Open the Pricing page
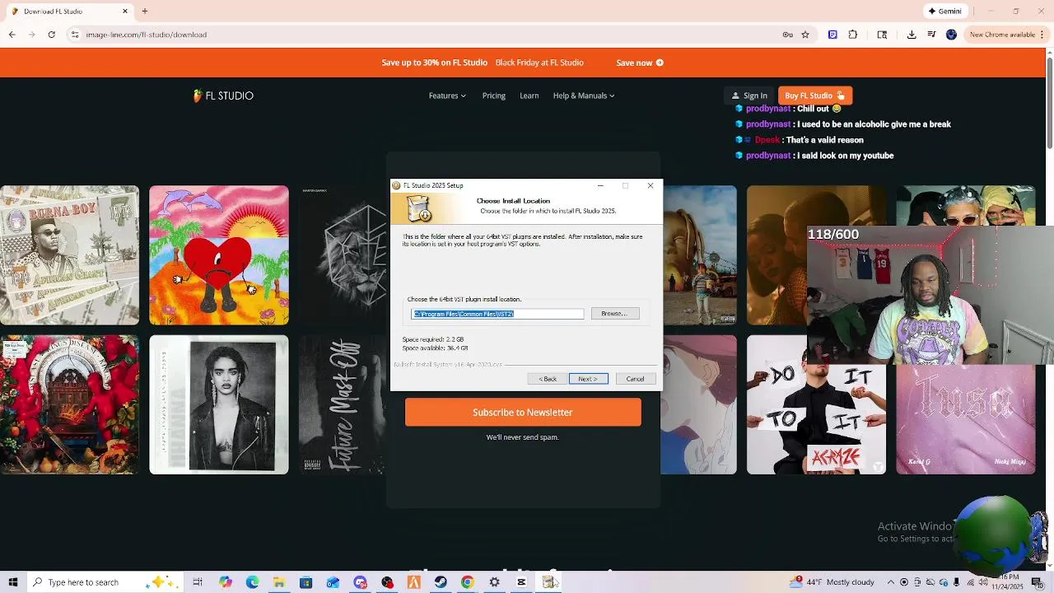Viewport: 1054px width, 593px height. click(494, 96)
